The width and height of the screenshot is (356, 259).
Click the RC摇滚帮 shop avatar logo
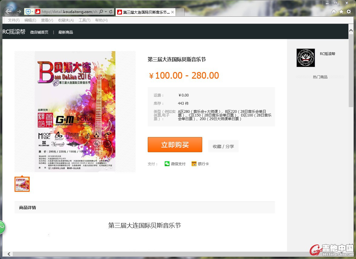[305, 58]
